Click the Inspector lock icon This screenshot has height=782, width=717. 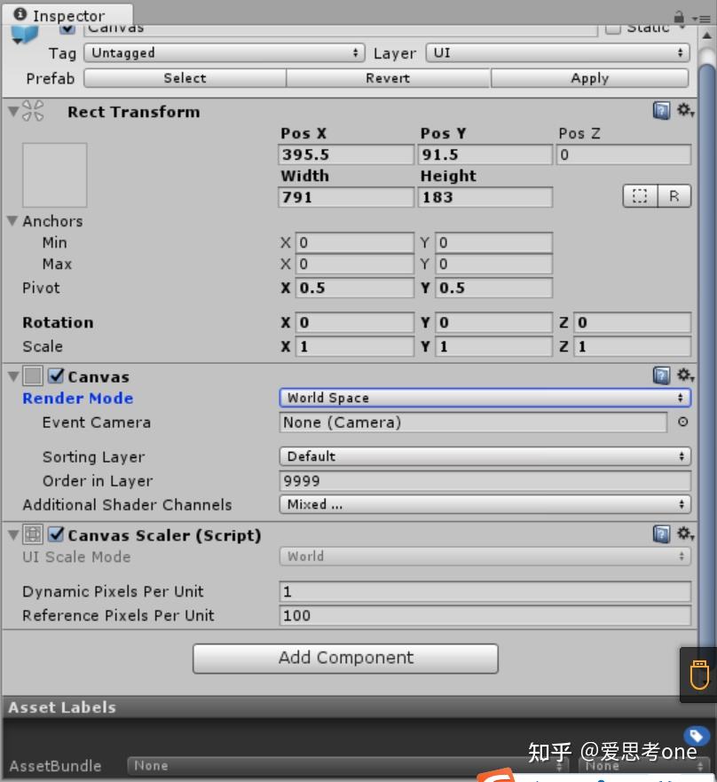coord(679,18)
